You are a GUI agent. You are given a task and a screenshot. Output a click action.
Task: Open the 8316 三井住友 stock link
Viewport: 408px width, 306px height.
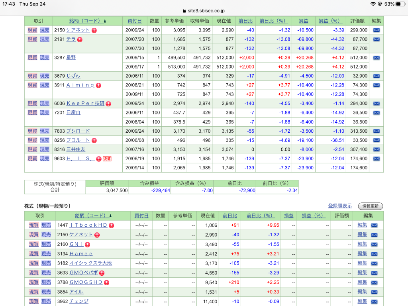pyautogui.click(x=76, y=149)
